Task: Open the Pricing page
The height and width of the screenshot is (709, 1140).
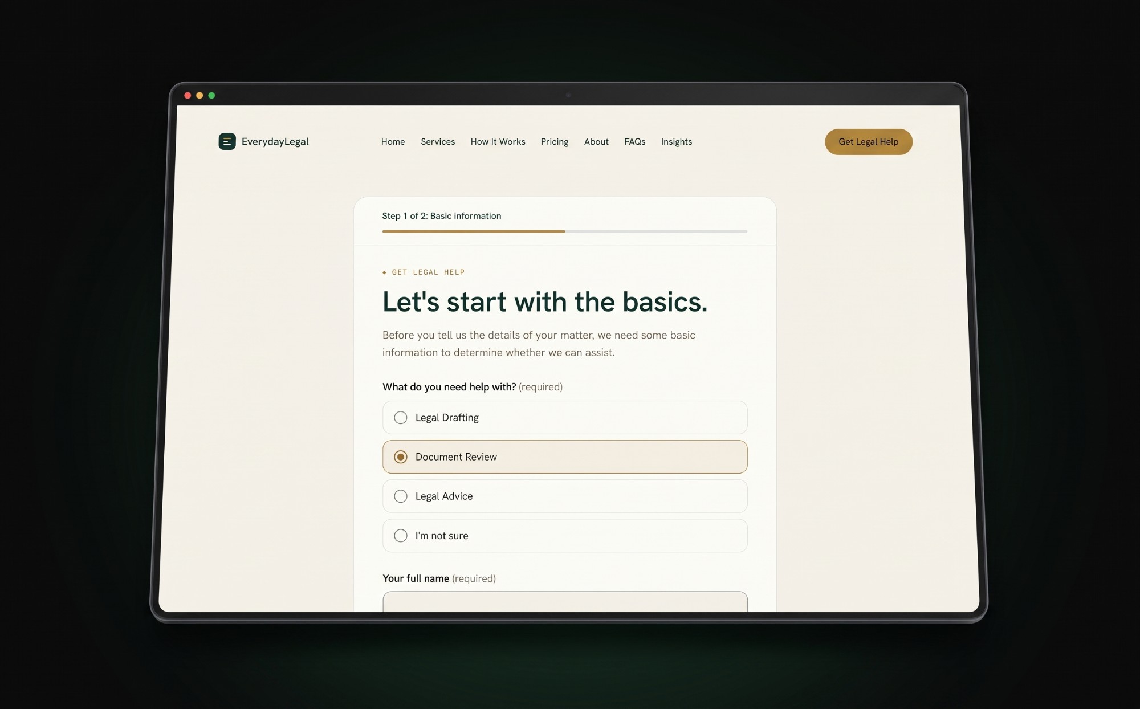Action: coord(555,141)
